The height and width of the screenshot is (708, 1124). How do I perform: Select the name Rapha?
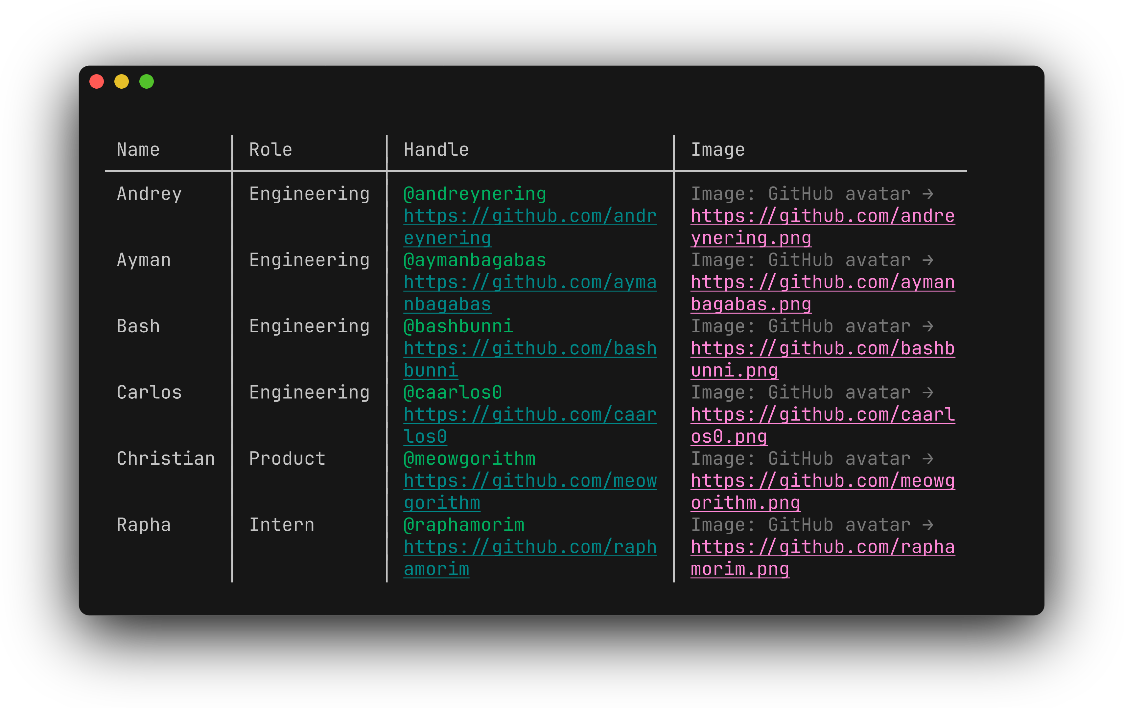pyautogui.click(x=144, y=525)
